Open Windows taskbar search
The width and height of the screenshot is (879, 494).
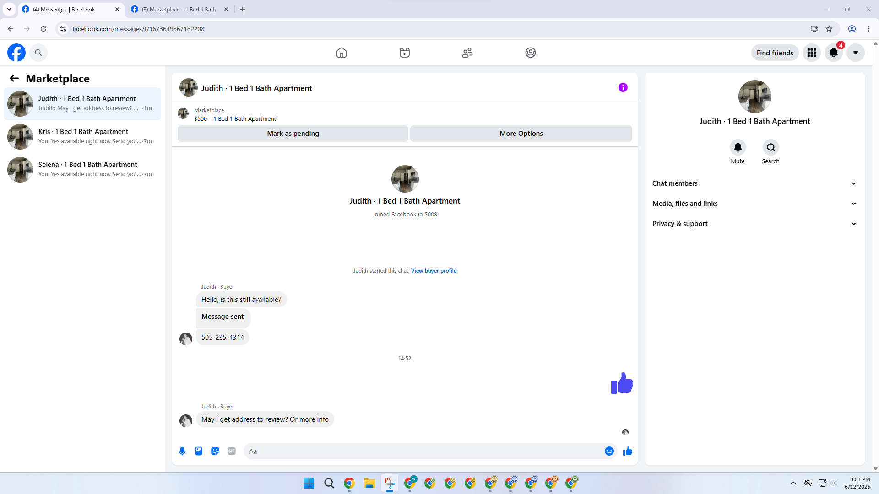329,483
